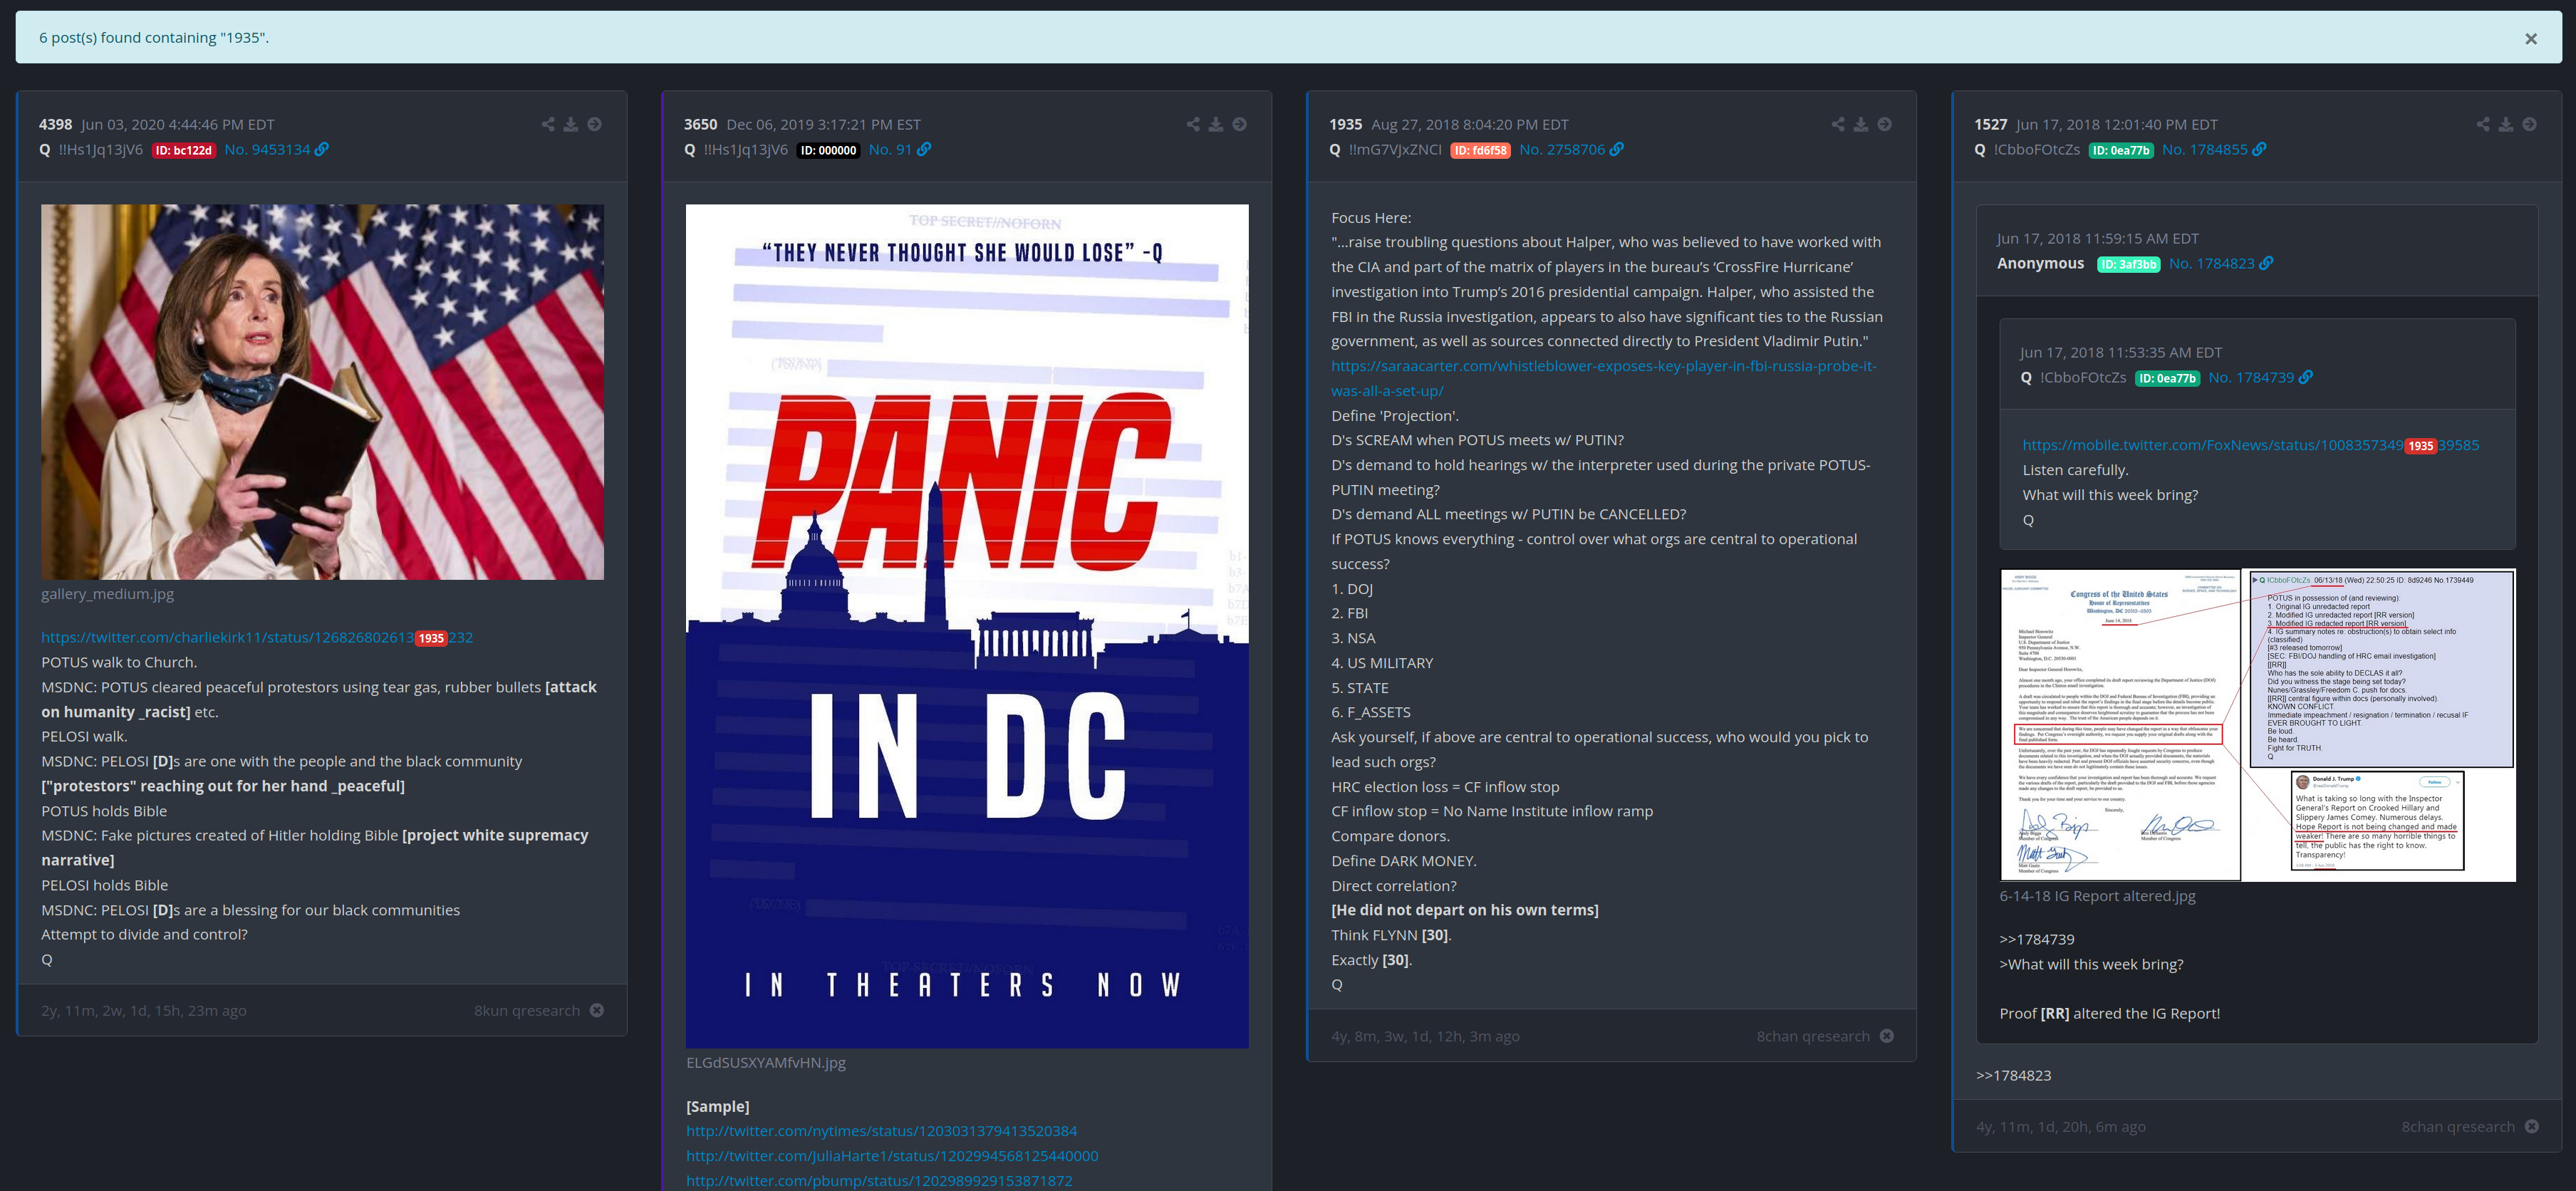Open saraacarter.com whistleblower article link
Viewport: 2576px width, 1191px height.
click(1603, 378)
